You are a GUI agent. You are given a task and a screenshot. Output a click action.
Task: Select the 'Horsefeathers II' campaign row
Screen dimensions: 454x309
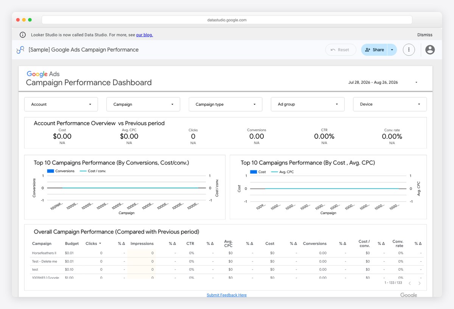click(227, 253)
